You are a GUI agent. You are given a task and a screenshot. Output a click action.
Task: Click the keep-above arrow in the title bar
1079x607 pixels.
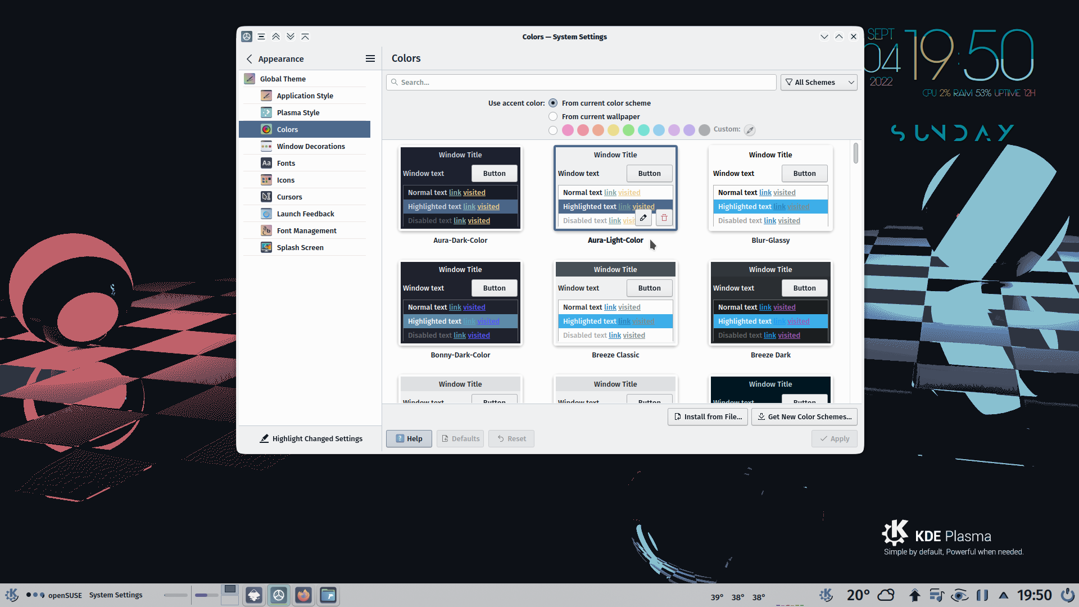[276, 37]
